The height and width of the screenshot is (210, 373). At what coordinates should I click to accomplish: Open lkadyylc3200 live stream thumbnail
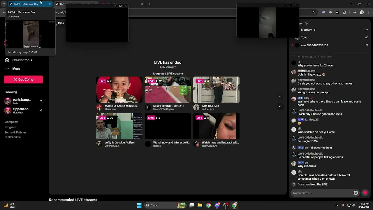(216, 126)
